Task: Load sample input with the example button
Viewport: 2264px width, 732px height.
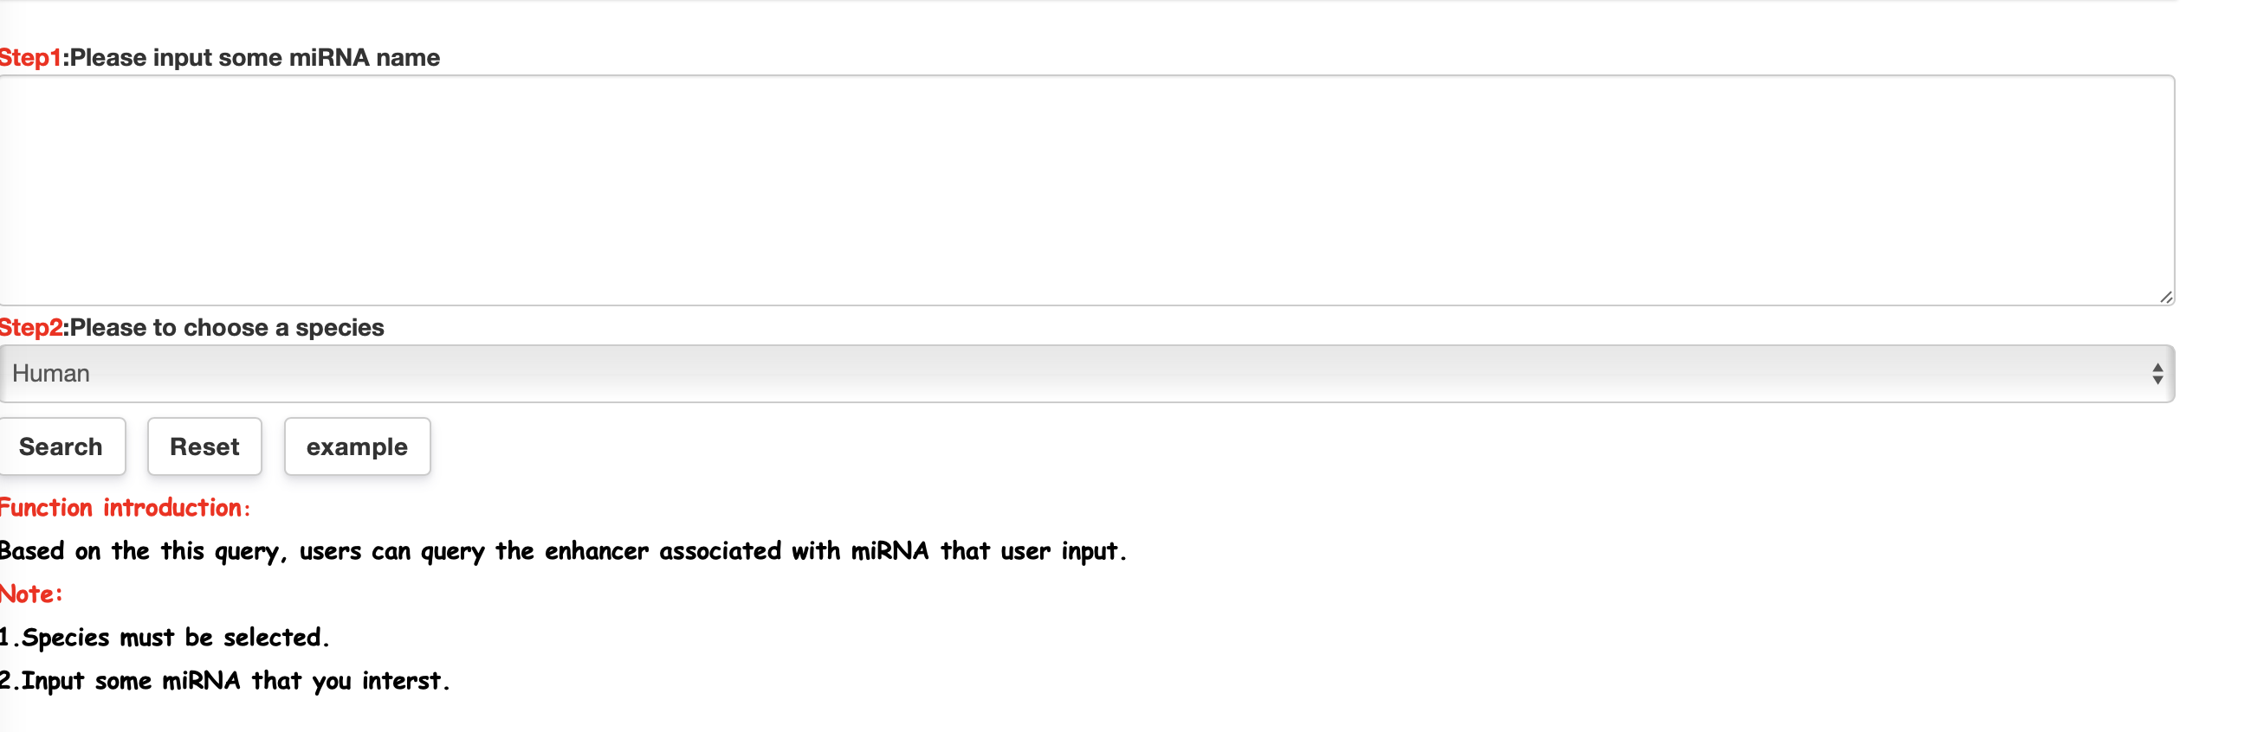Action: [x=357, y=446]
